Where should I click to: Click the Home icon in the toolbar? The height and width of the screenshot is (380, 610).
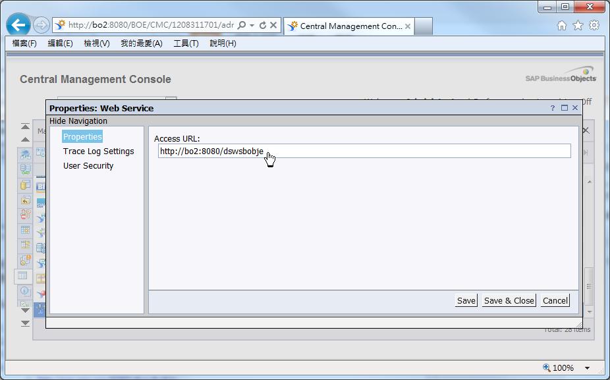coord(561,24)
